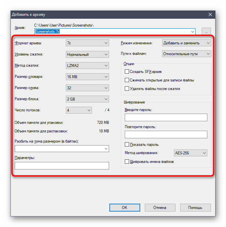Open the Размер слова dropdown

[87, 88]
